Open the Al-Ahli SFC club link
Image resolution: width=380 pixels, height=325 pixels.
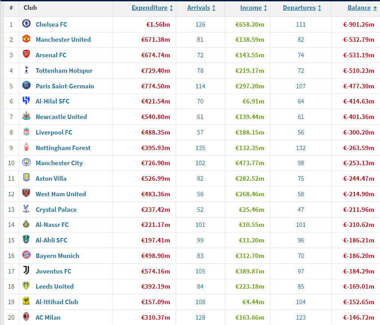click(51, 240)
